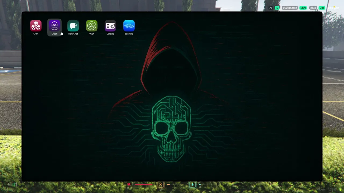Click the SSN number 092508962
The width and height of the screenshot is (344, 193).
point(290,8)
